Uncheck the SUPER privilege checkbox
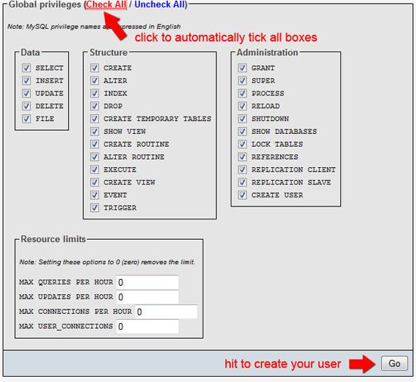Image resolution: width=416 pixels, height=382 pixels. click(242, 81)
